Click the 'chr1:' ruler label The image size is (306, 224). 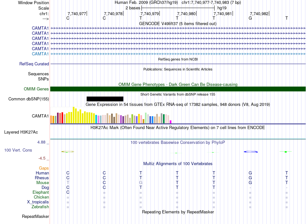[44, 14]
